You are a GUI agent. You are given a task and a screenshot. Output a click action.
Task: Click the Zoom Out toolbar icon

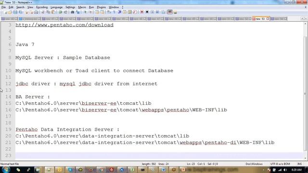[x=90, y=12]
